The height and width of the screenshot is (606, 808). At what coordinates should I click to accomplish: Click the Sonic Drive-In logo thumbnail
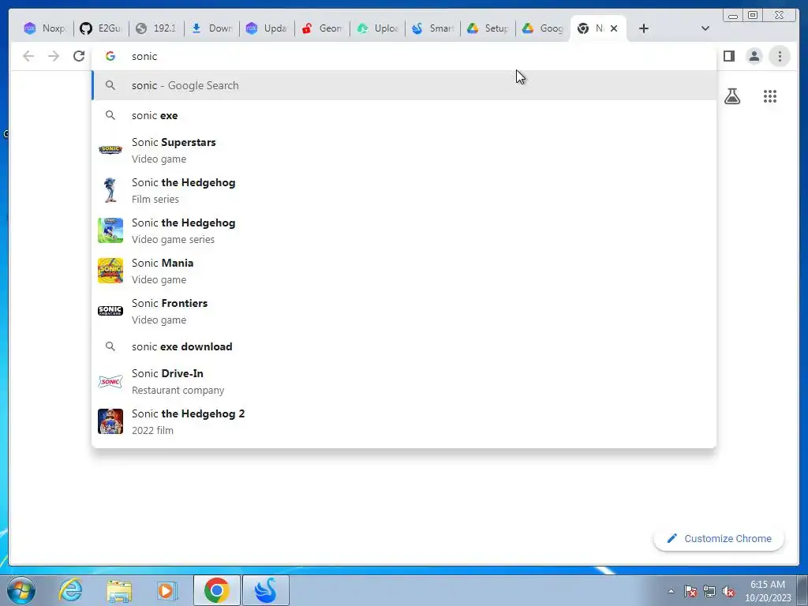click(110, 382)
